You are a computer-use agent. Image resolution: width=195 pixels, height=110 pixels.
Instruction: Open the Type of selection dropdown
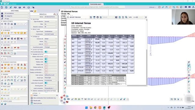click(x=51, y=21)
